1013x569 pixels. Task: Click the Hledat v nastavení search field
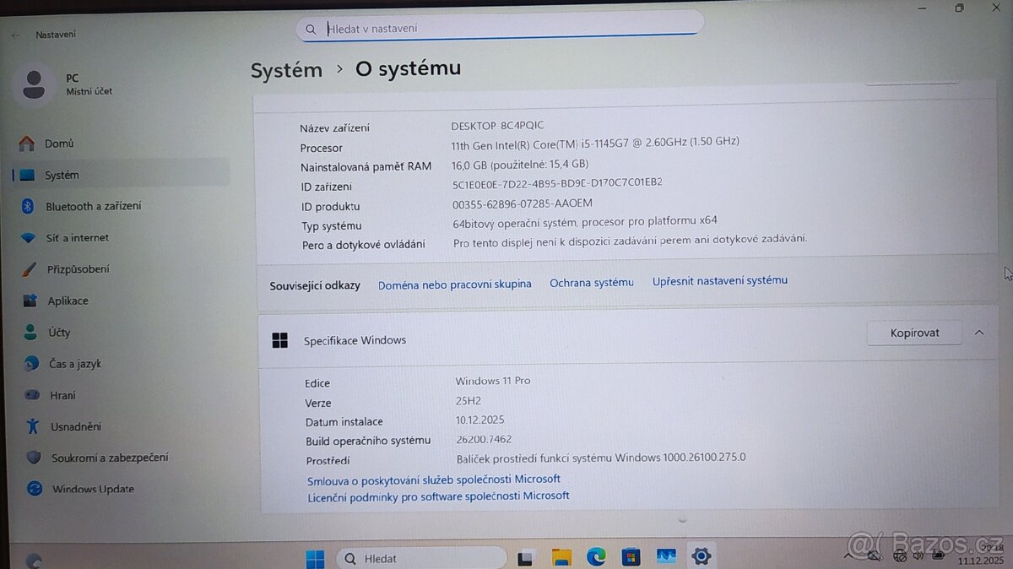click(x=499, y=28)
